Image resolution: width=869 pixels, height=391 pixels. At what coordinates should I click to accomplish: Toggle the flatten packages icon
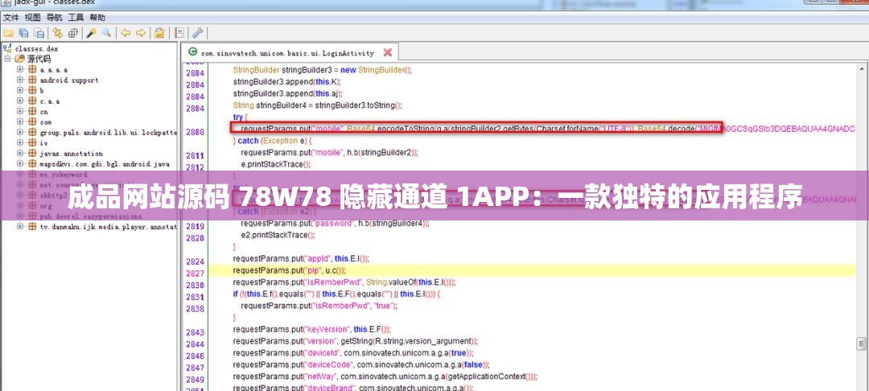pyautogui.click(x=73, y=33)
